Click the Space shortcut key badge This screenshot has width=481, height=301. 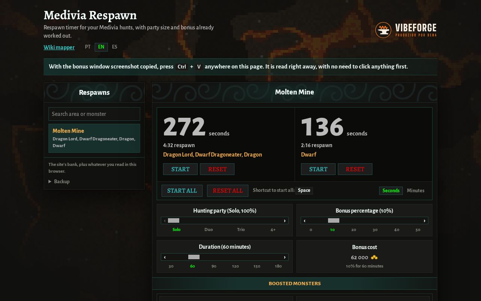point(304,190)
